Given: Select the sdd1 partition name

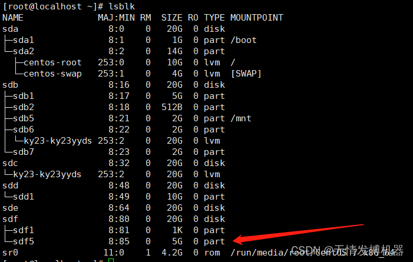Looking at the screenshot, I should pyautogui.click(x=24, y=197).
